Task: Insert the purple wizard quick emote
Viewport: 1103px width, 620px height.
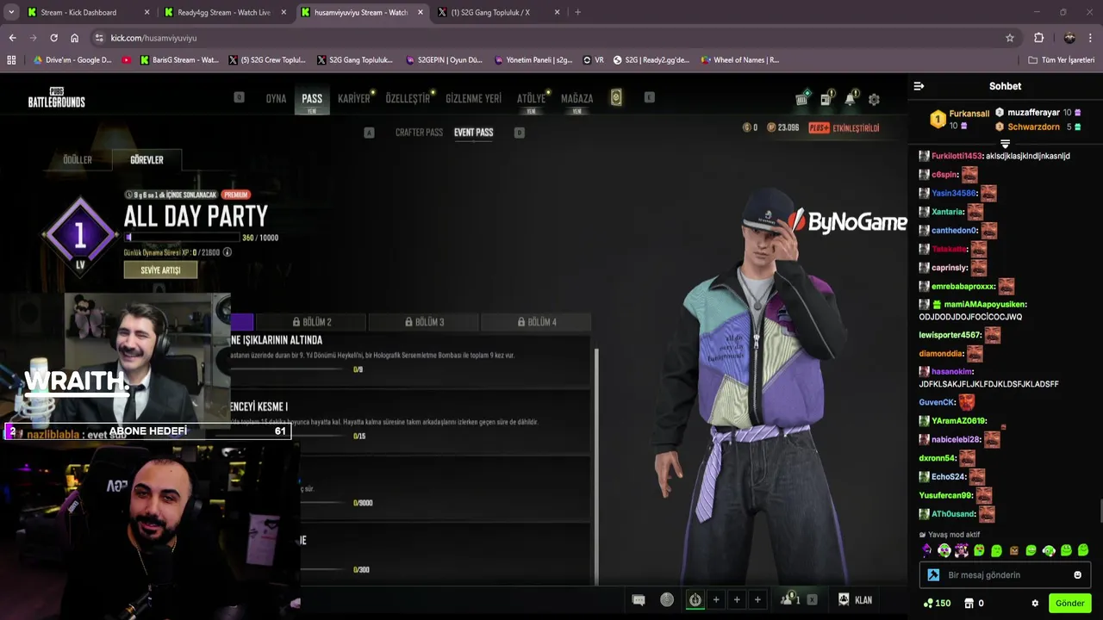Action: [x=927, y=550]
